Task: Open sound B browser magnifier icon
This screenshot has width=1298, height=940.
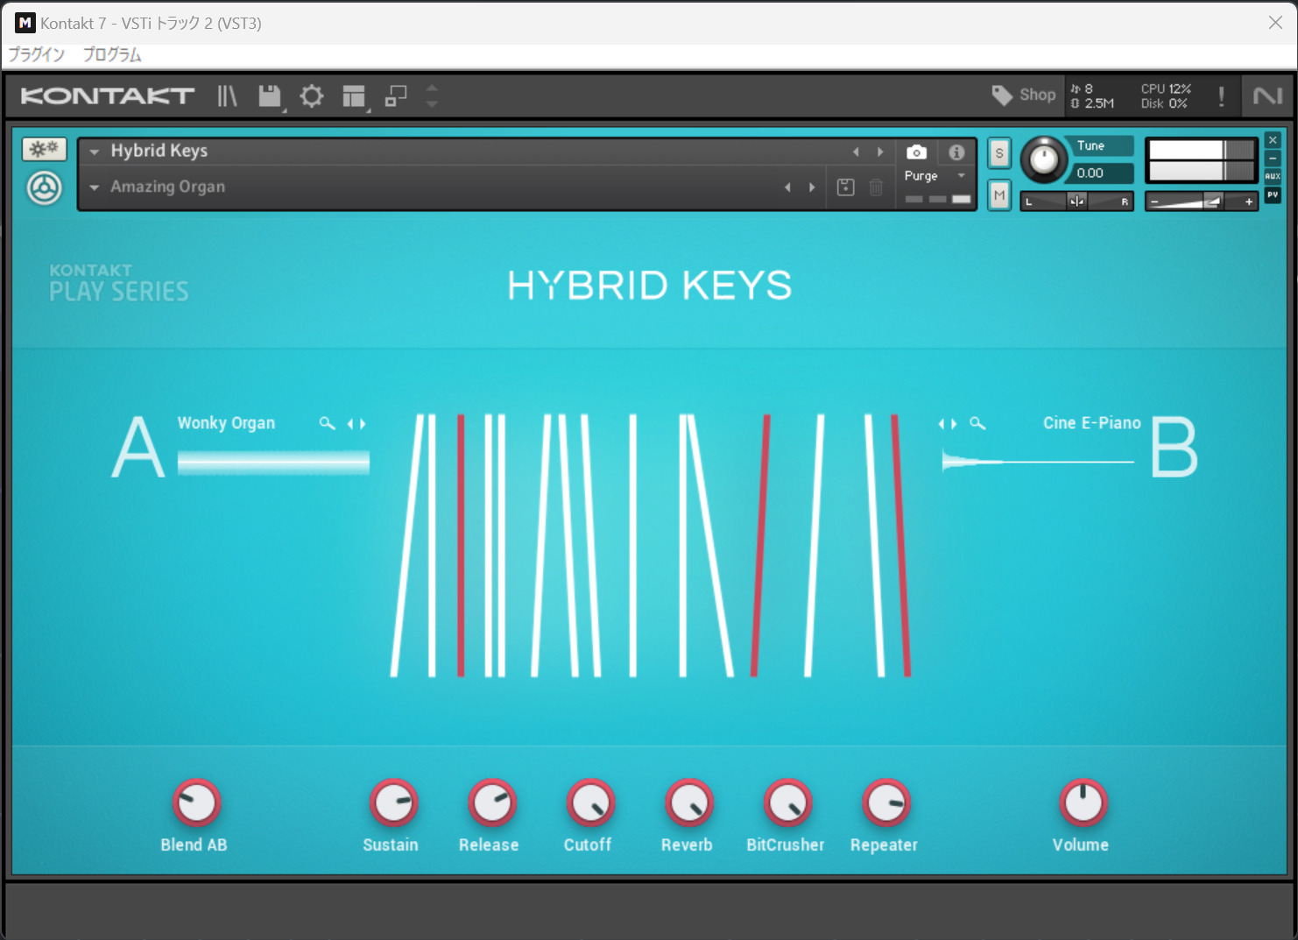Action: coord(977,423)
